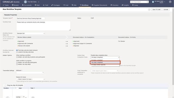Open the Cost navigation menu
Viewport: 174px width, 98px height.
pos(66,5)
